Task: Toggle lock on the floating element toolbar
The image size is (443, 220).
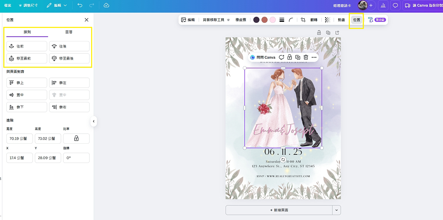Action: pyautogui.click(x=290, y=57)
